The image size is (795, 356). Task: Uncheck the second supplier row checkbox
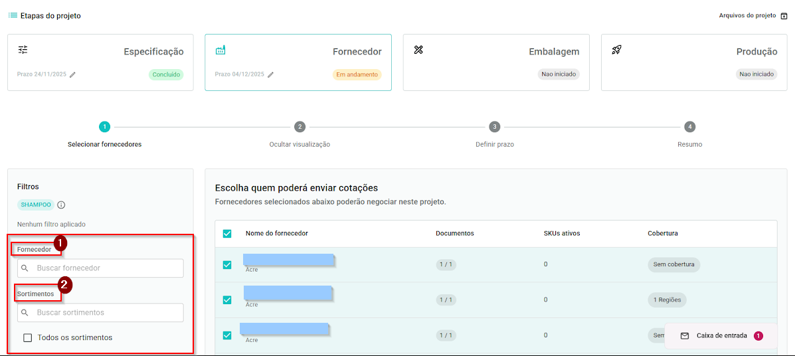click(227, 300)
